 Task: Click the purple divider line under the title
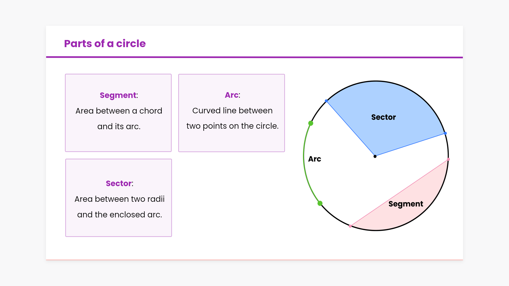click(x=254, y=57)
